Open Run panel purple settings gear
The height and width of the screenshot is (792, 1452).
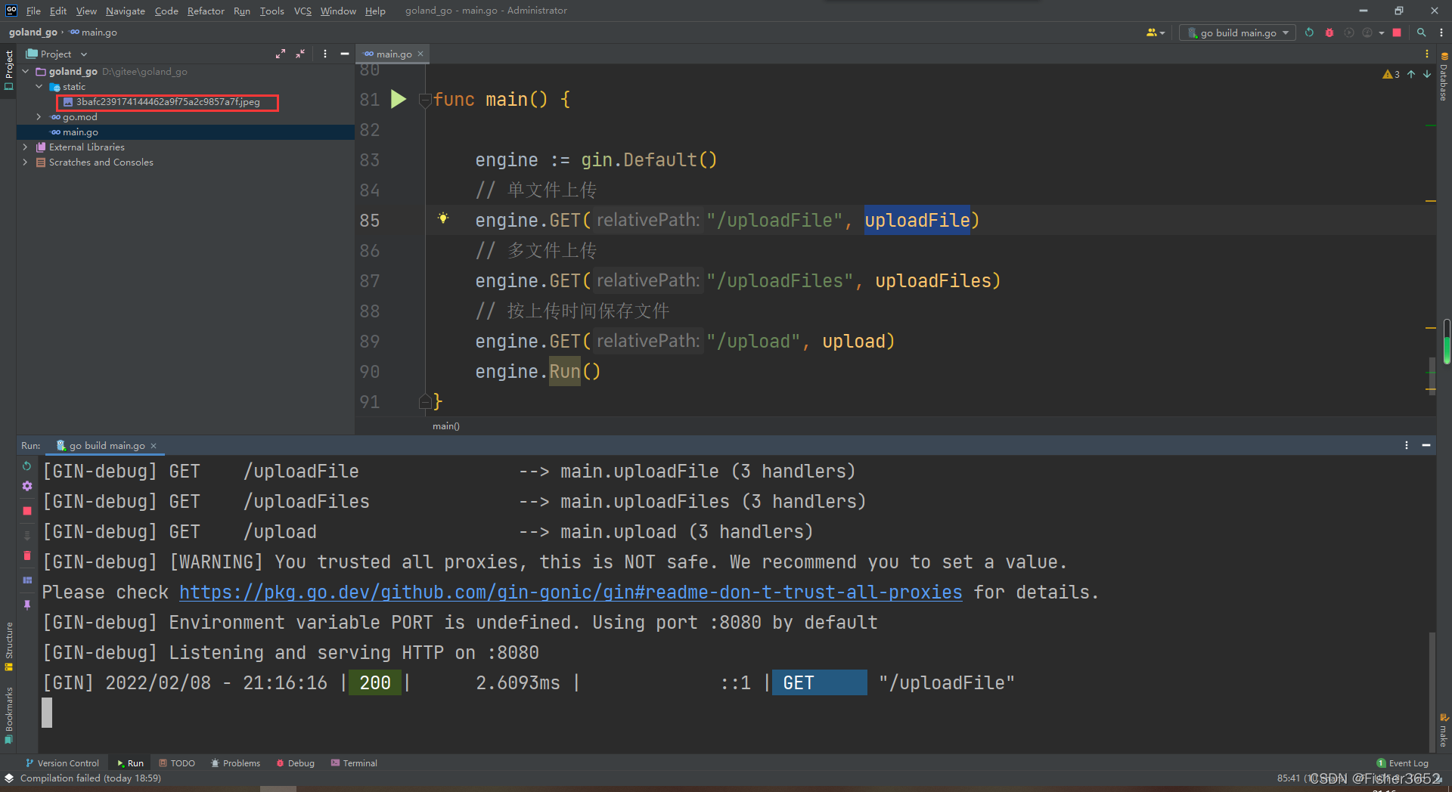point(27,486)
